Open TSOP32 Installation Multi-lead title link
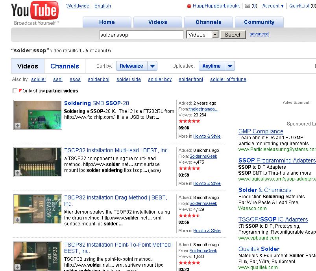 (x=116, y=150)
